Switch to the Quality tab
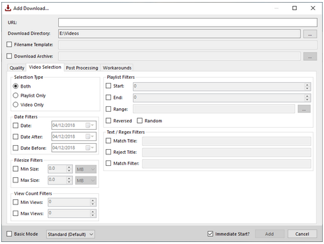The height and width of the screenshot is (244, 324). pos(17,68)
